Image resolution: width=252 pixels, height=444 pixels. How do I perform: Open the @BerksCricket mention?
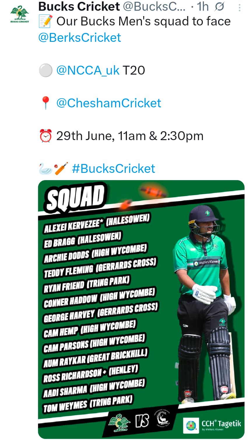click(x=80, y=38)
